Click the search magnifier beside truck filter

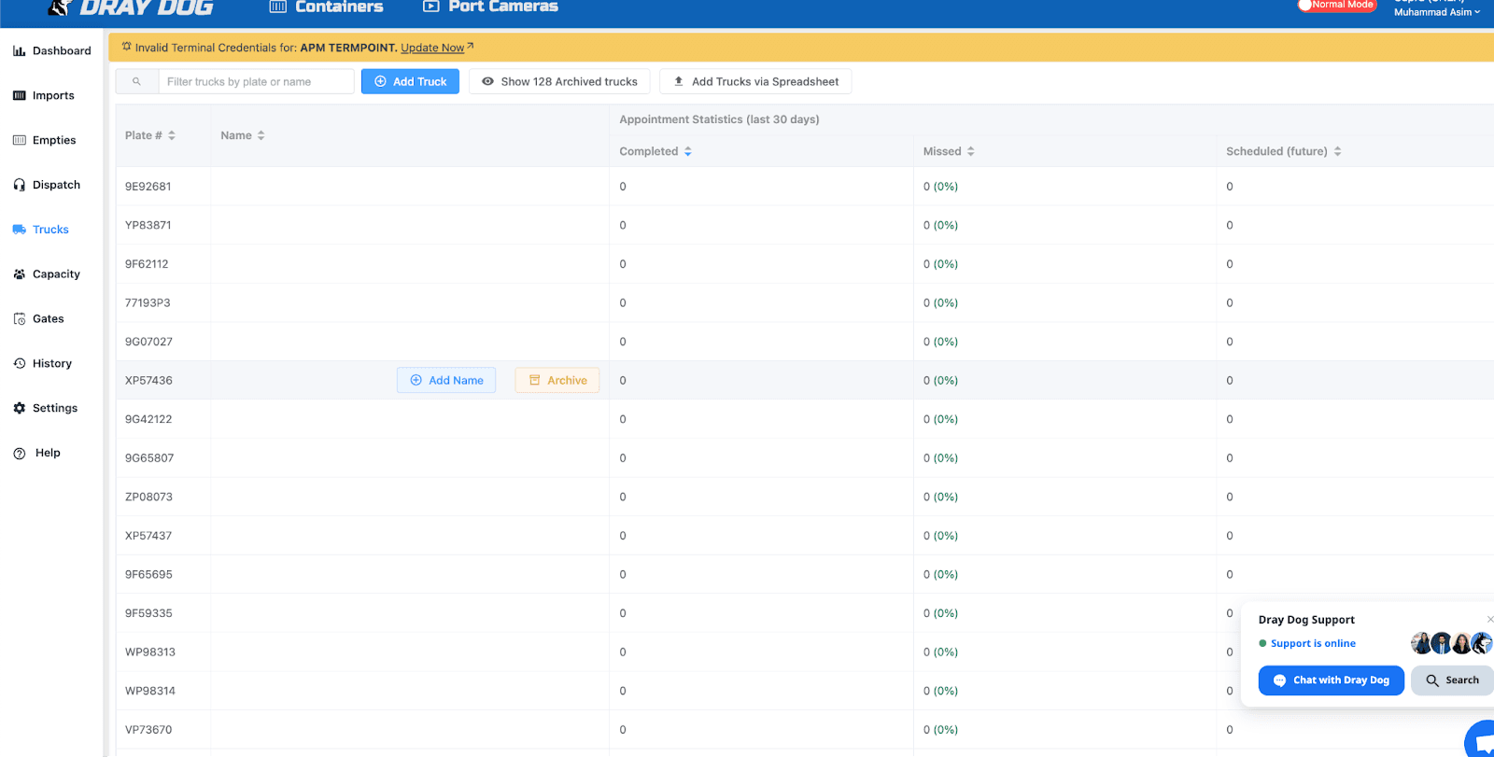[x=136, y=82]
